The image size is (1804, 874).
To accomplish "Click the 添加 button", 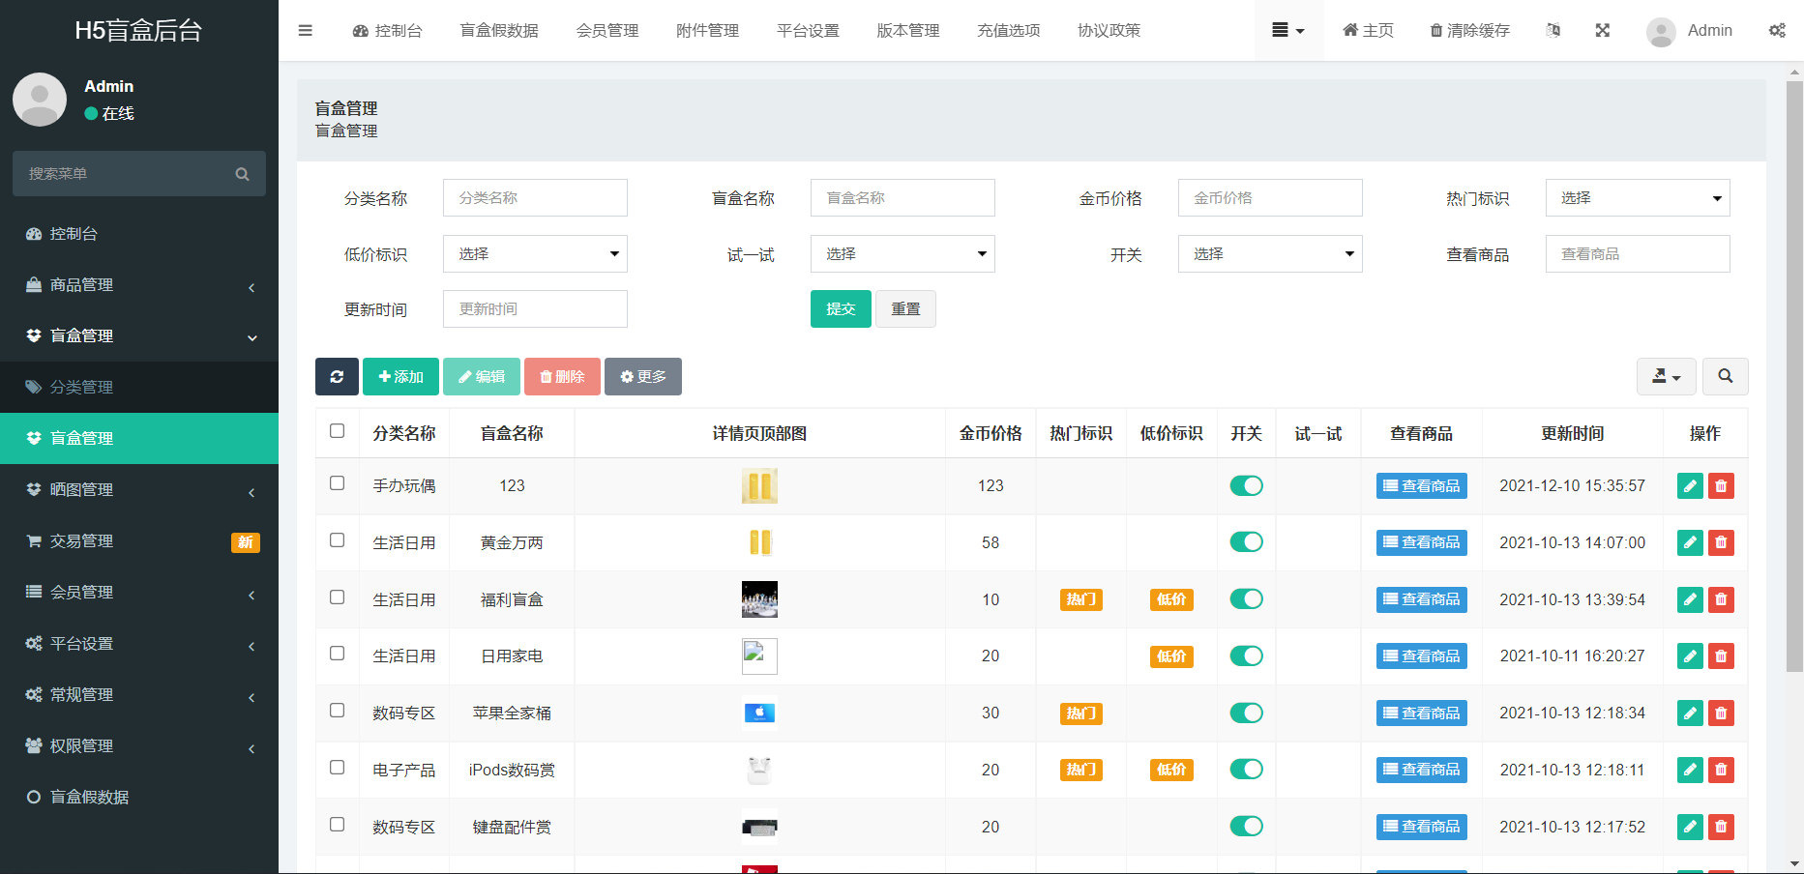I will point(400,376).
